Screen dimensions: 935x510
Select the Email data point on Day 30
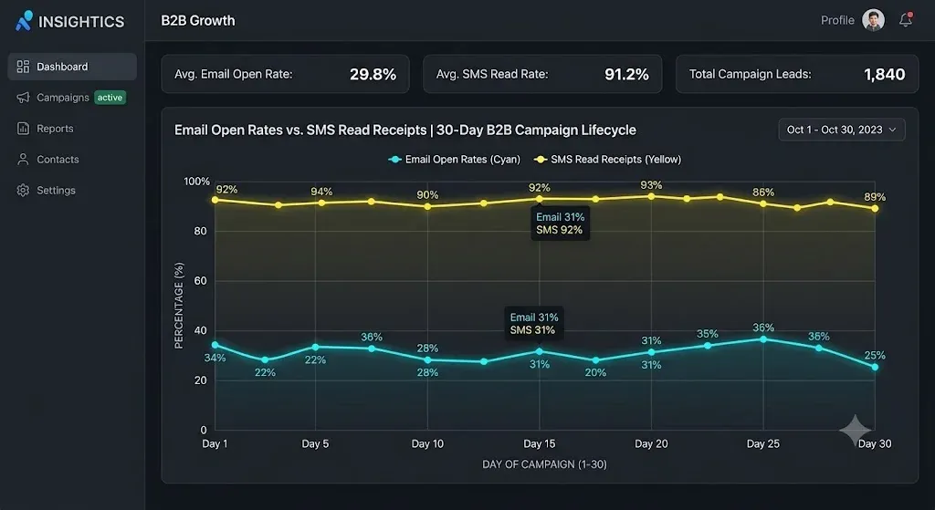pyautogui.click(x=875, y=367)
